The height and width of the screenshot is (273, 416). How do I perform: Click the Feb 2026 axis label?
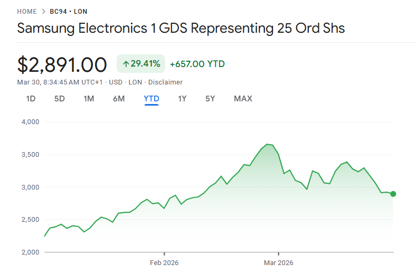[164, 262]
